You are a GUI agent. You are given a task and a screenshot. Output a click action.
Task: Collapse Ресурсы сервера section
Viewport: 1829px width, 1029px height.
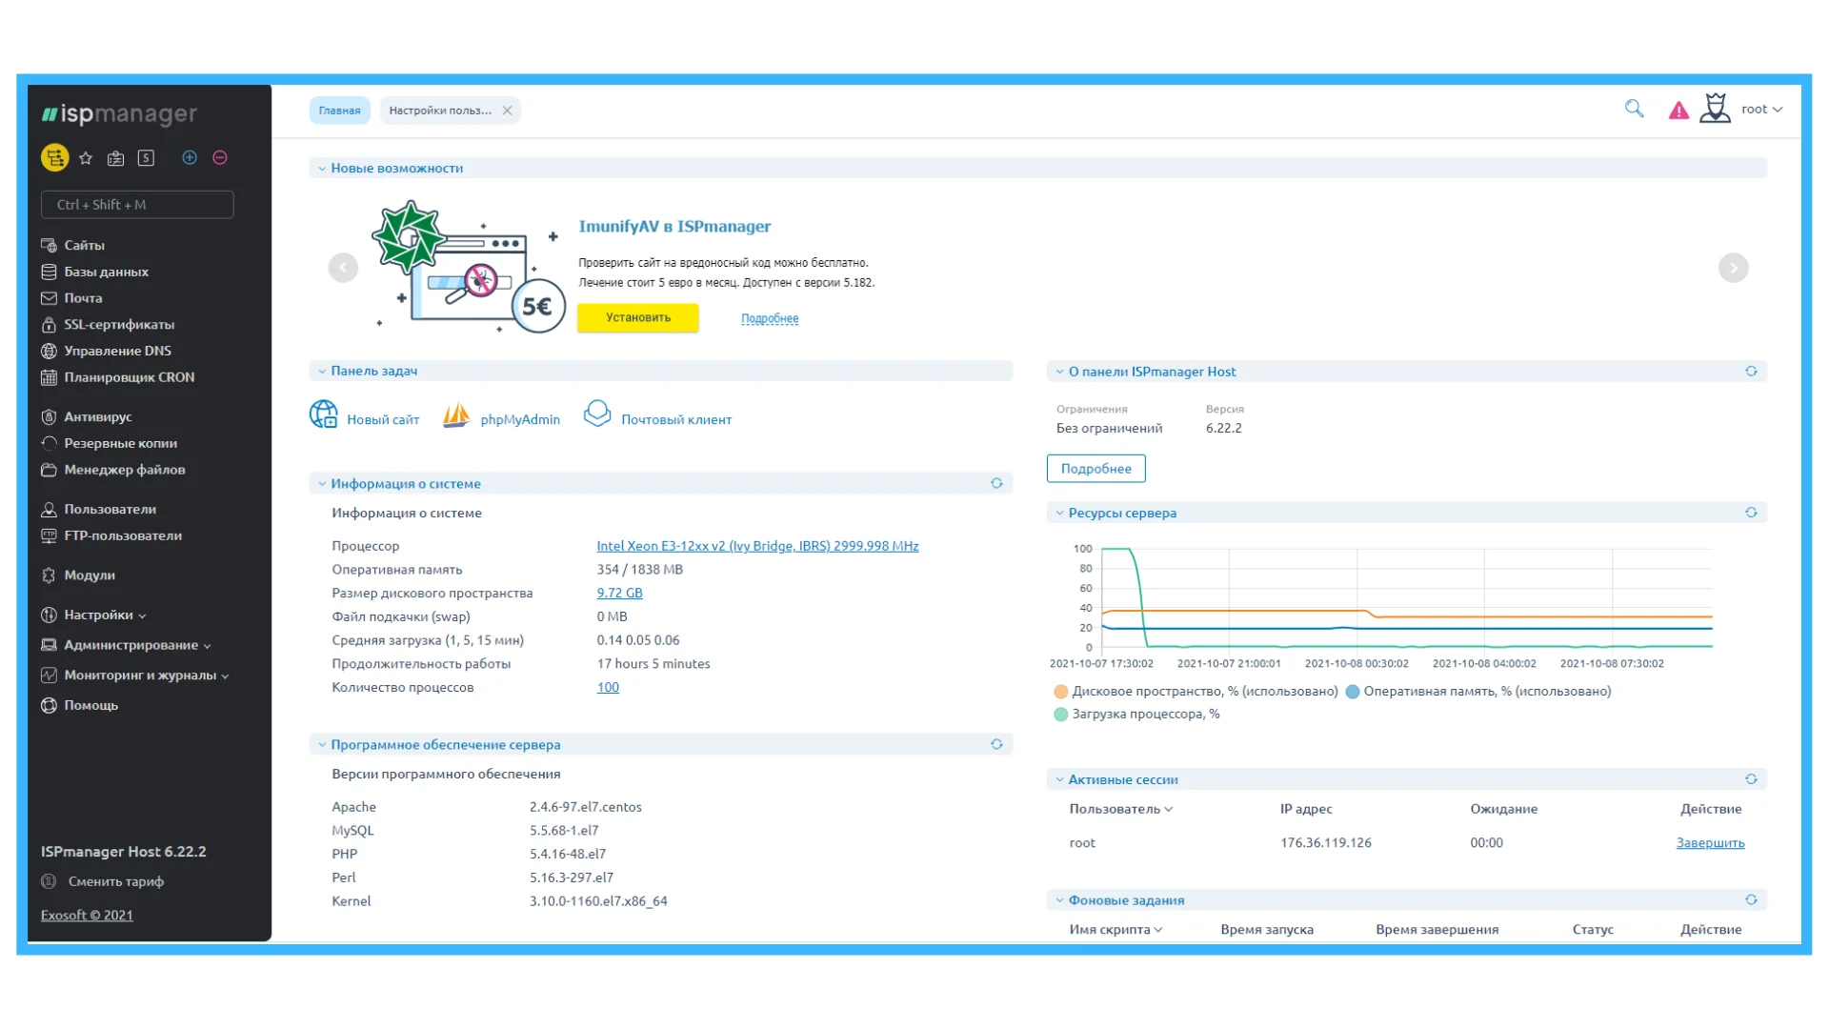pos(1059,513)
